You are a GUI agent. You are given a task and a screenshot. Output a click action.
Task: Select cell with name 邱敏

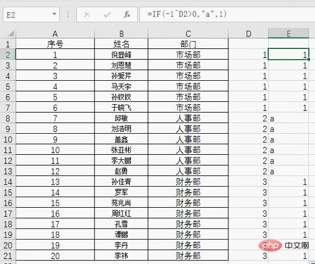click(121, 118)
